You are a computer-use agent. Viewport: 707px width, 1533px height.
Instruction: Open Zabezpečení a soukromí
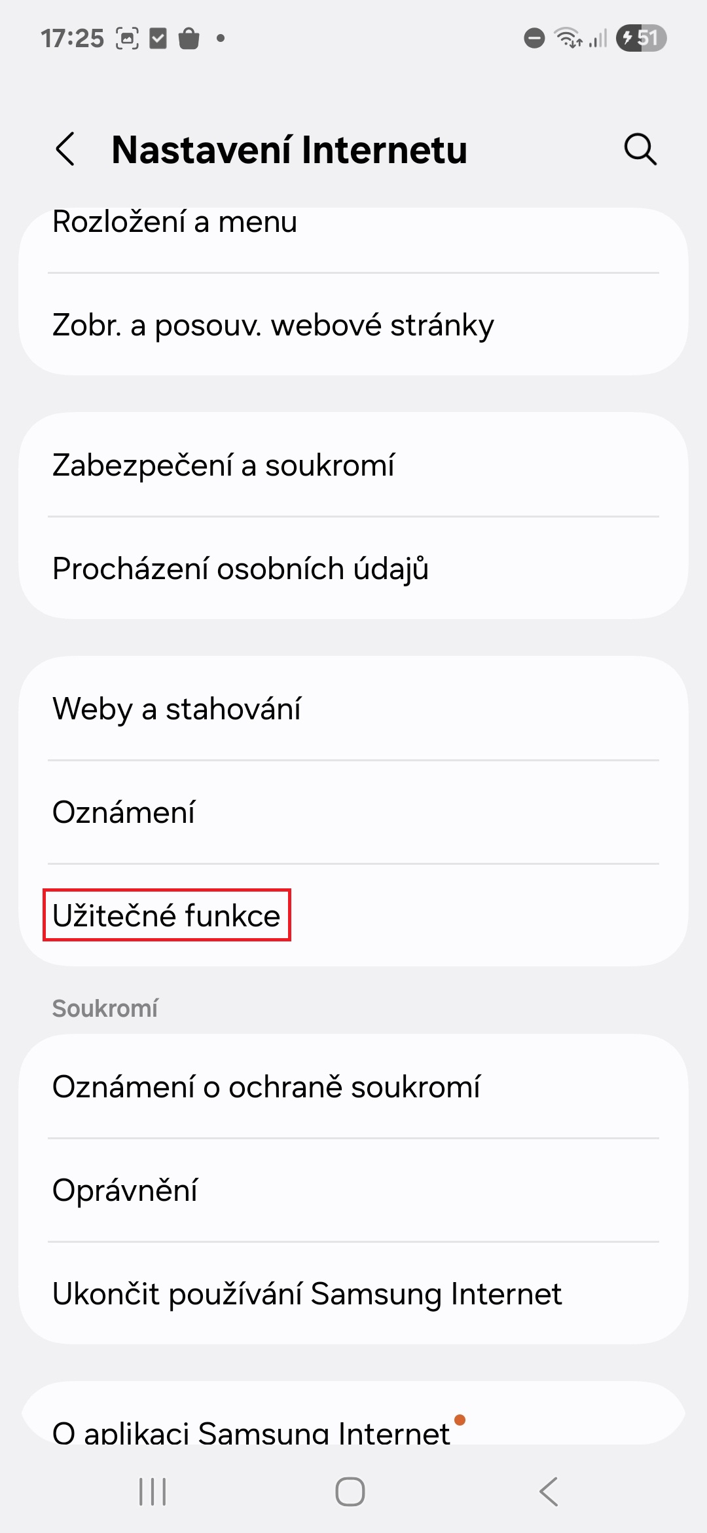click(x=353, y=464)
